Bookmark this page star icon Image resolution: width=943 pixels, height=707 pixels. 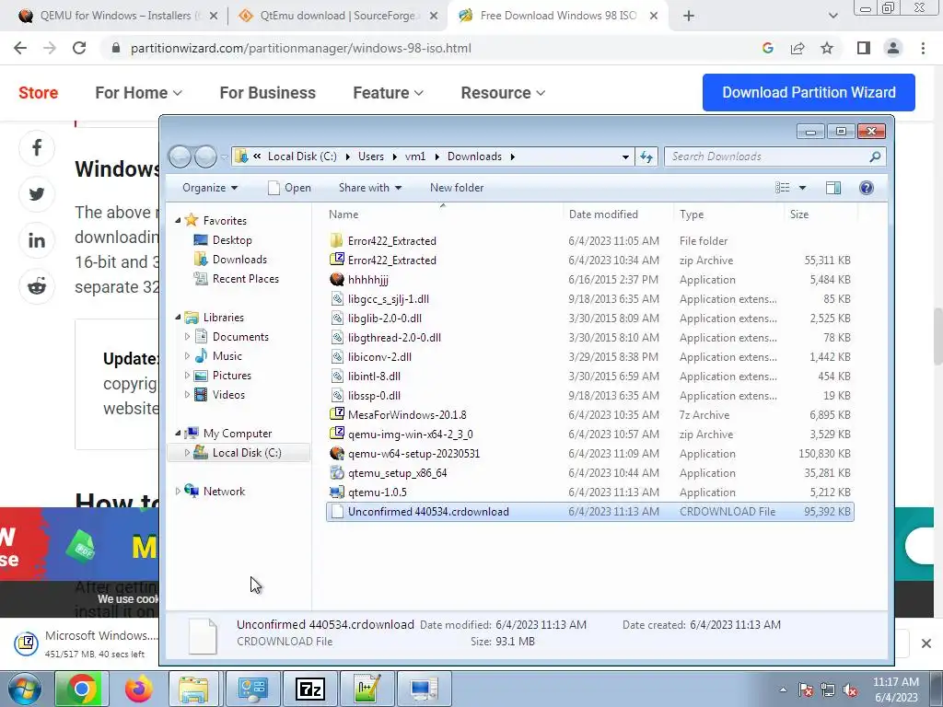(x=827, y=48)
